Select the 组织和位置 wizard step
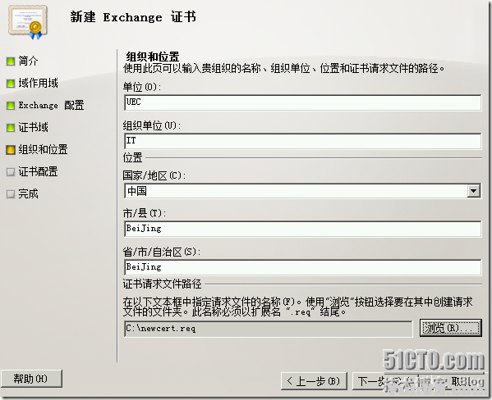Viewport: 492px width, 400px height. [43, 149]
